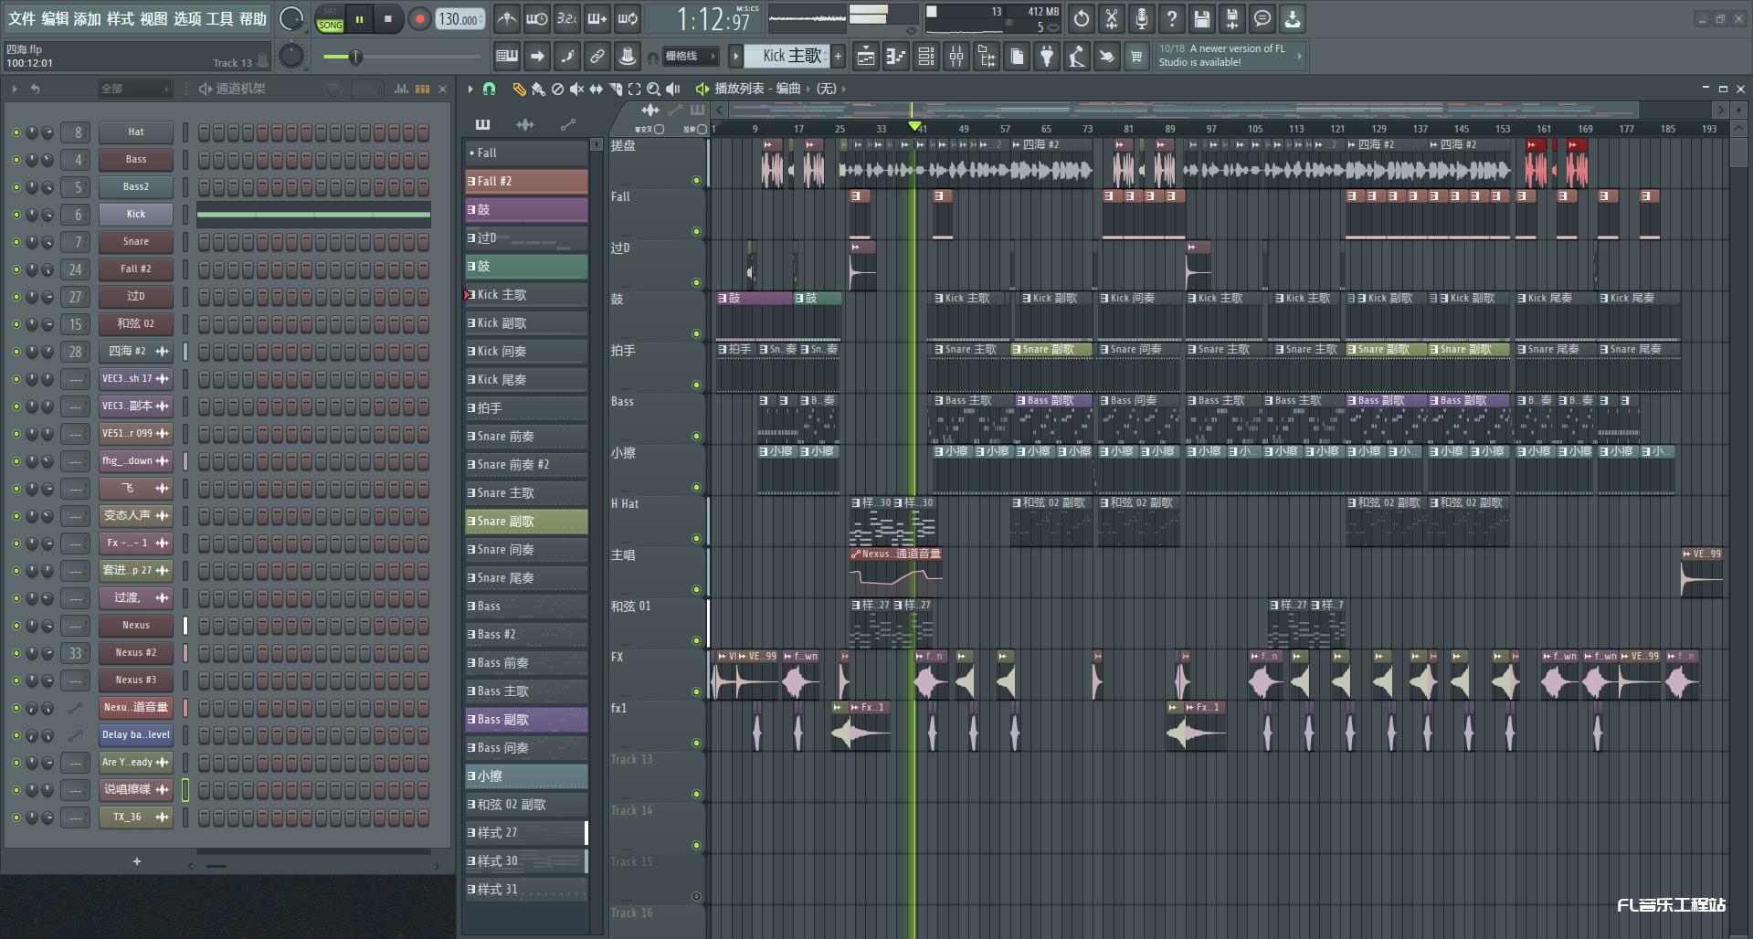Mute the FX playlist track green dot
Image resolution: width=1753 pixels, height=939 pixels.
(x=696, y=692)
